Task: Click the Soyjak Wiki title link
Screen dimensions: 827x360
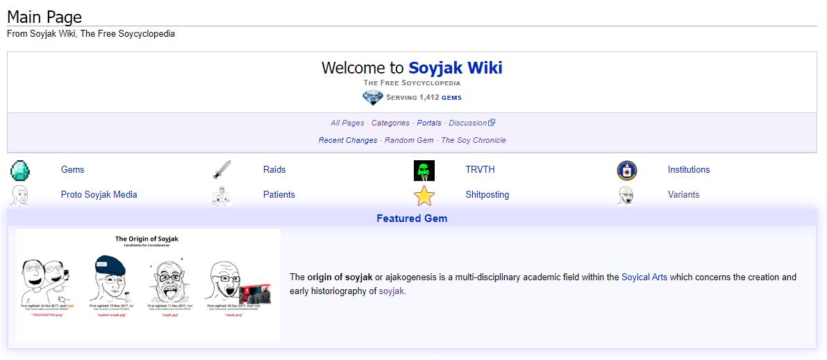Action: (x=455, y=68)
